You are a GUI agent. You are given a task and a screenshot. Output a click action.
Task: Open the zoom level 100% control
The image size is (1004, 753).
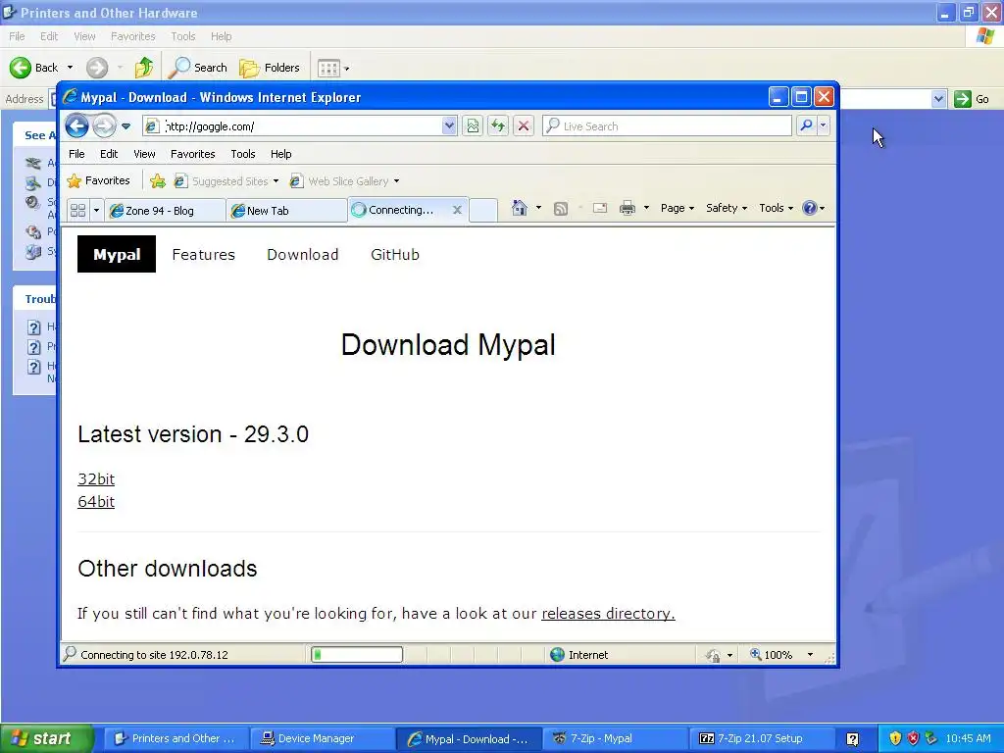click(x=780, y=654)
